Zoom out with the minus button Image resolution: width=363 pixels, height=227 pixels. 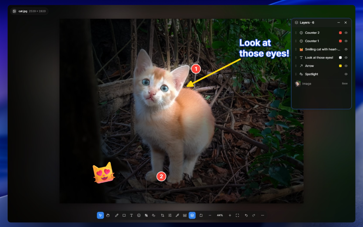[x=210, y=215]
